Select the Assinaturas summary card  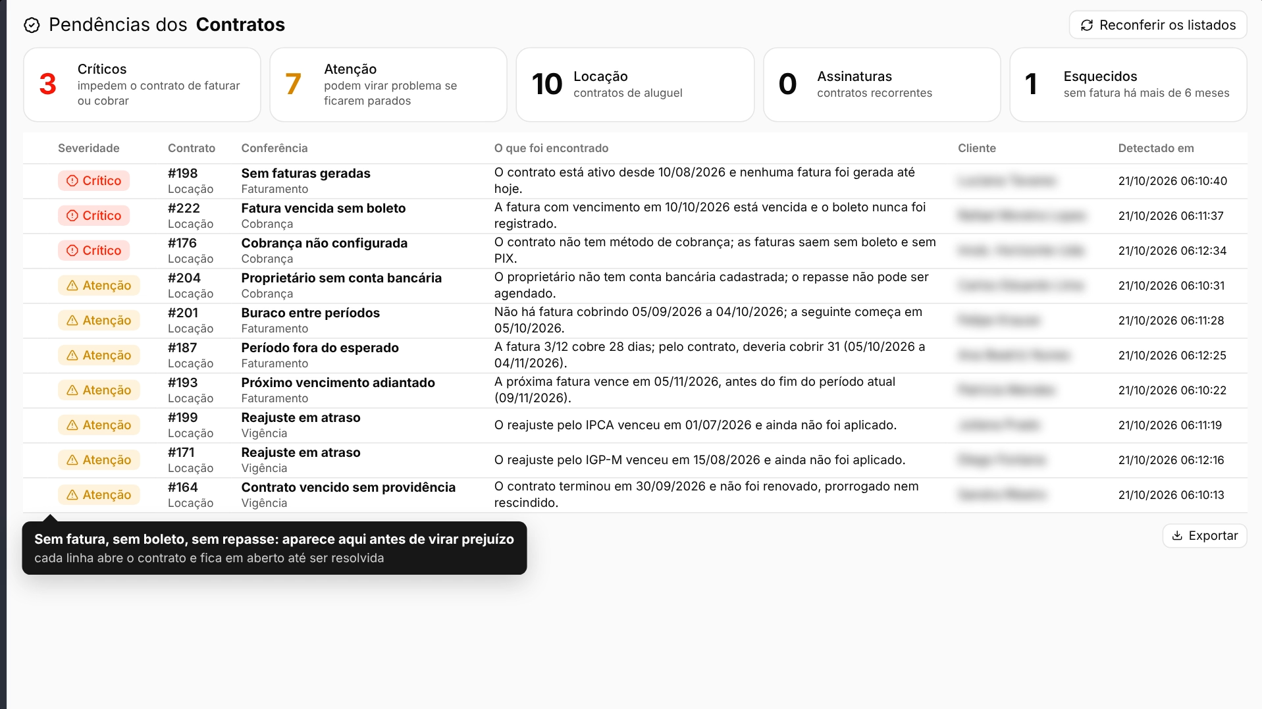[882, 85]
